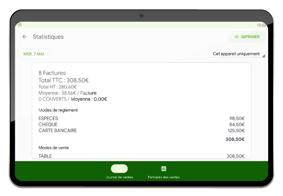
Task: Click the CARTE BANCAIRE row label
Action: [58, 131]
